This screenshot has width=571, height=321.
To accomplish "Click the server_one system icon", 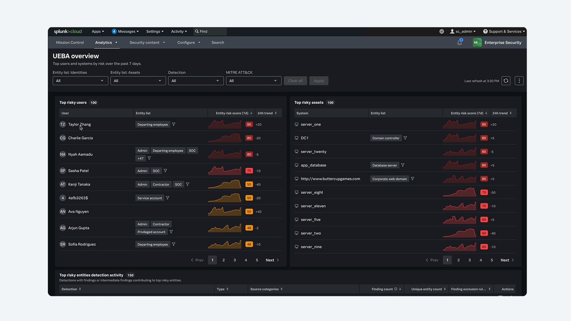I will point(297,124).
